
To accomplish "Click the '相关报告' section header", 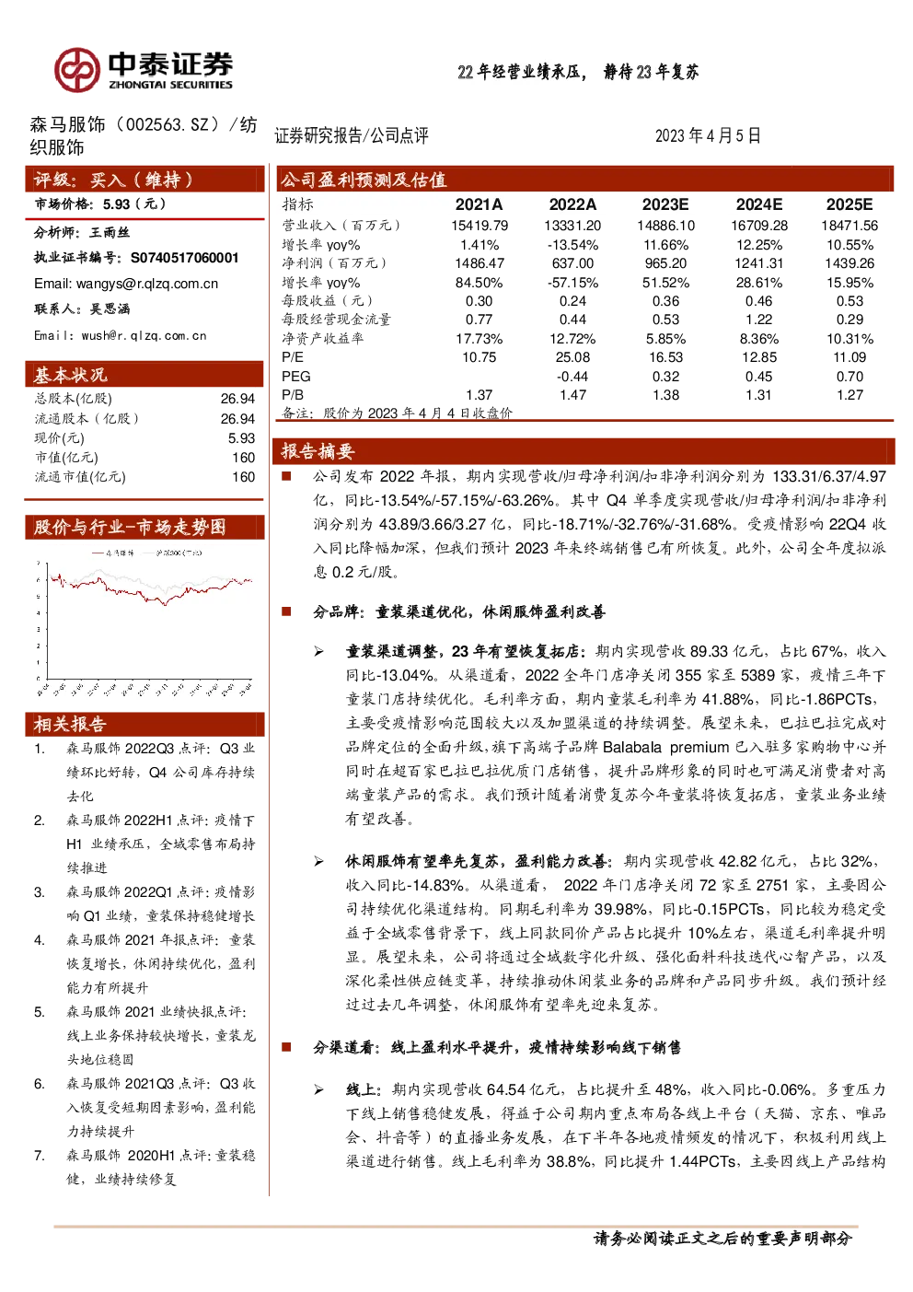I will [x=144, y=724].
